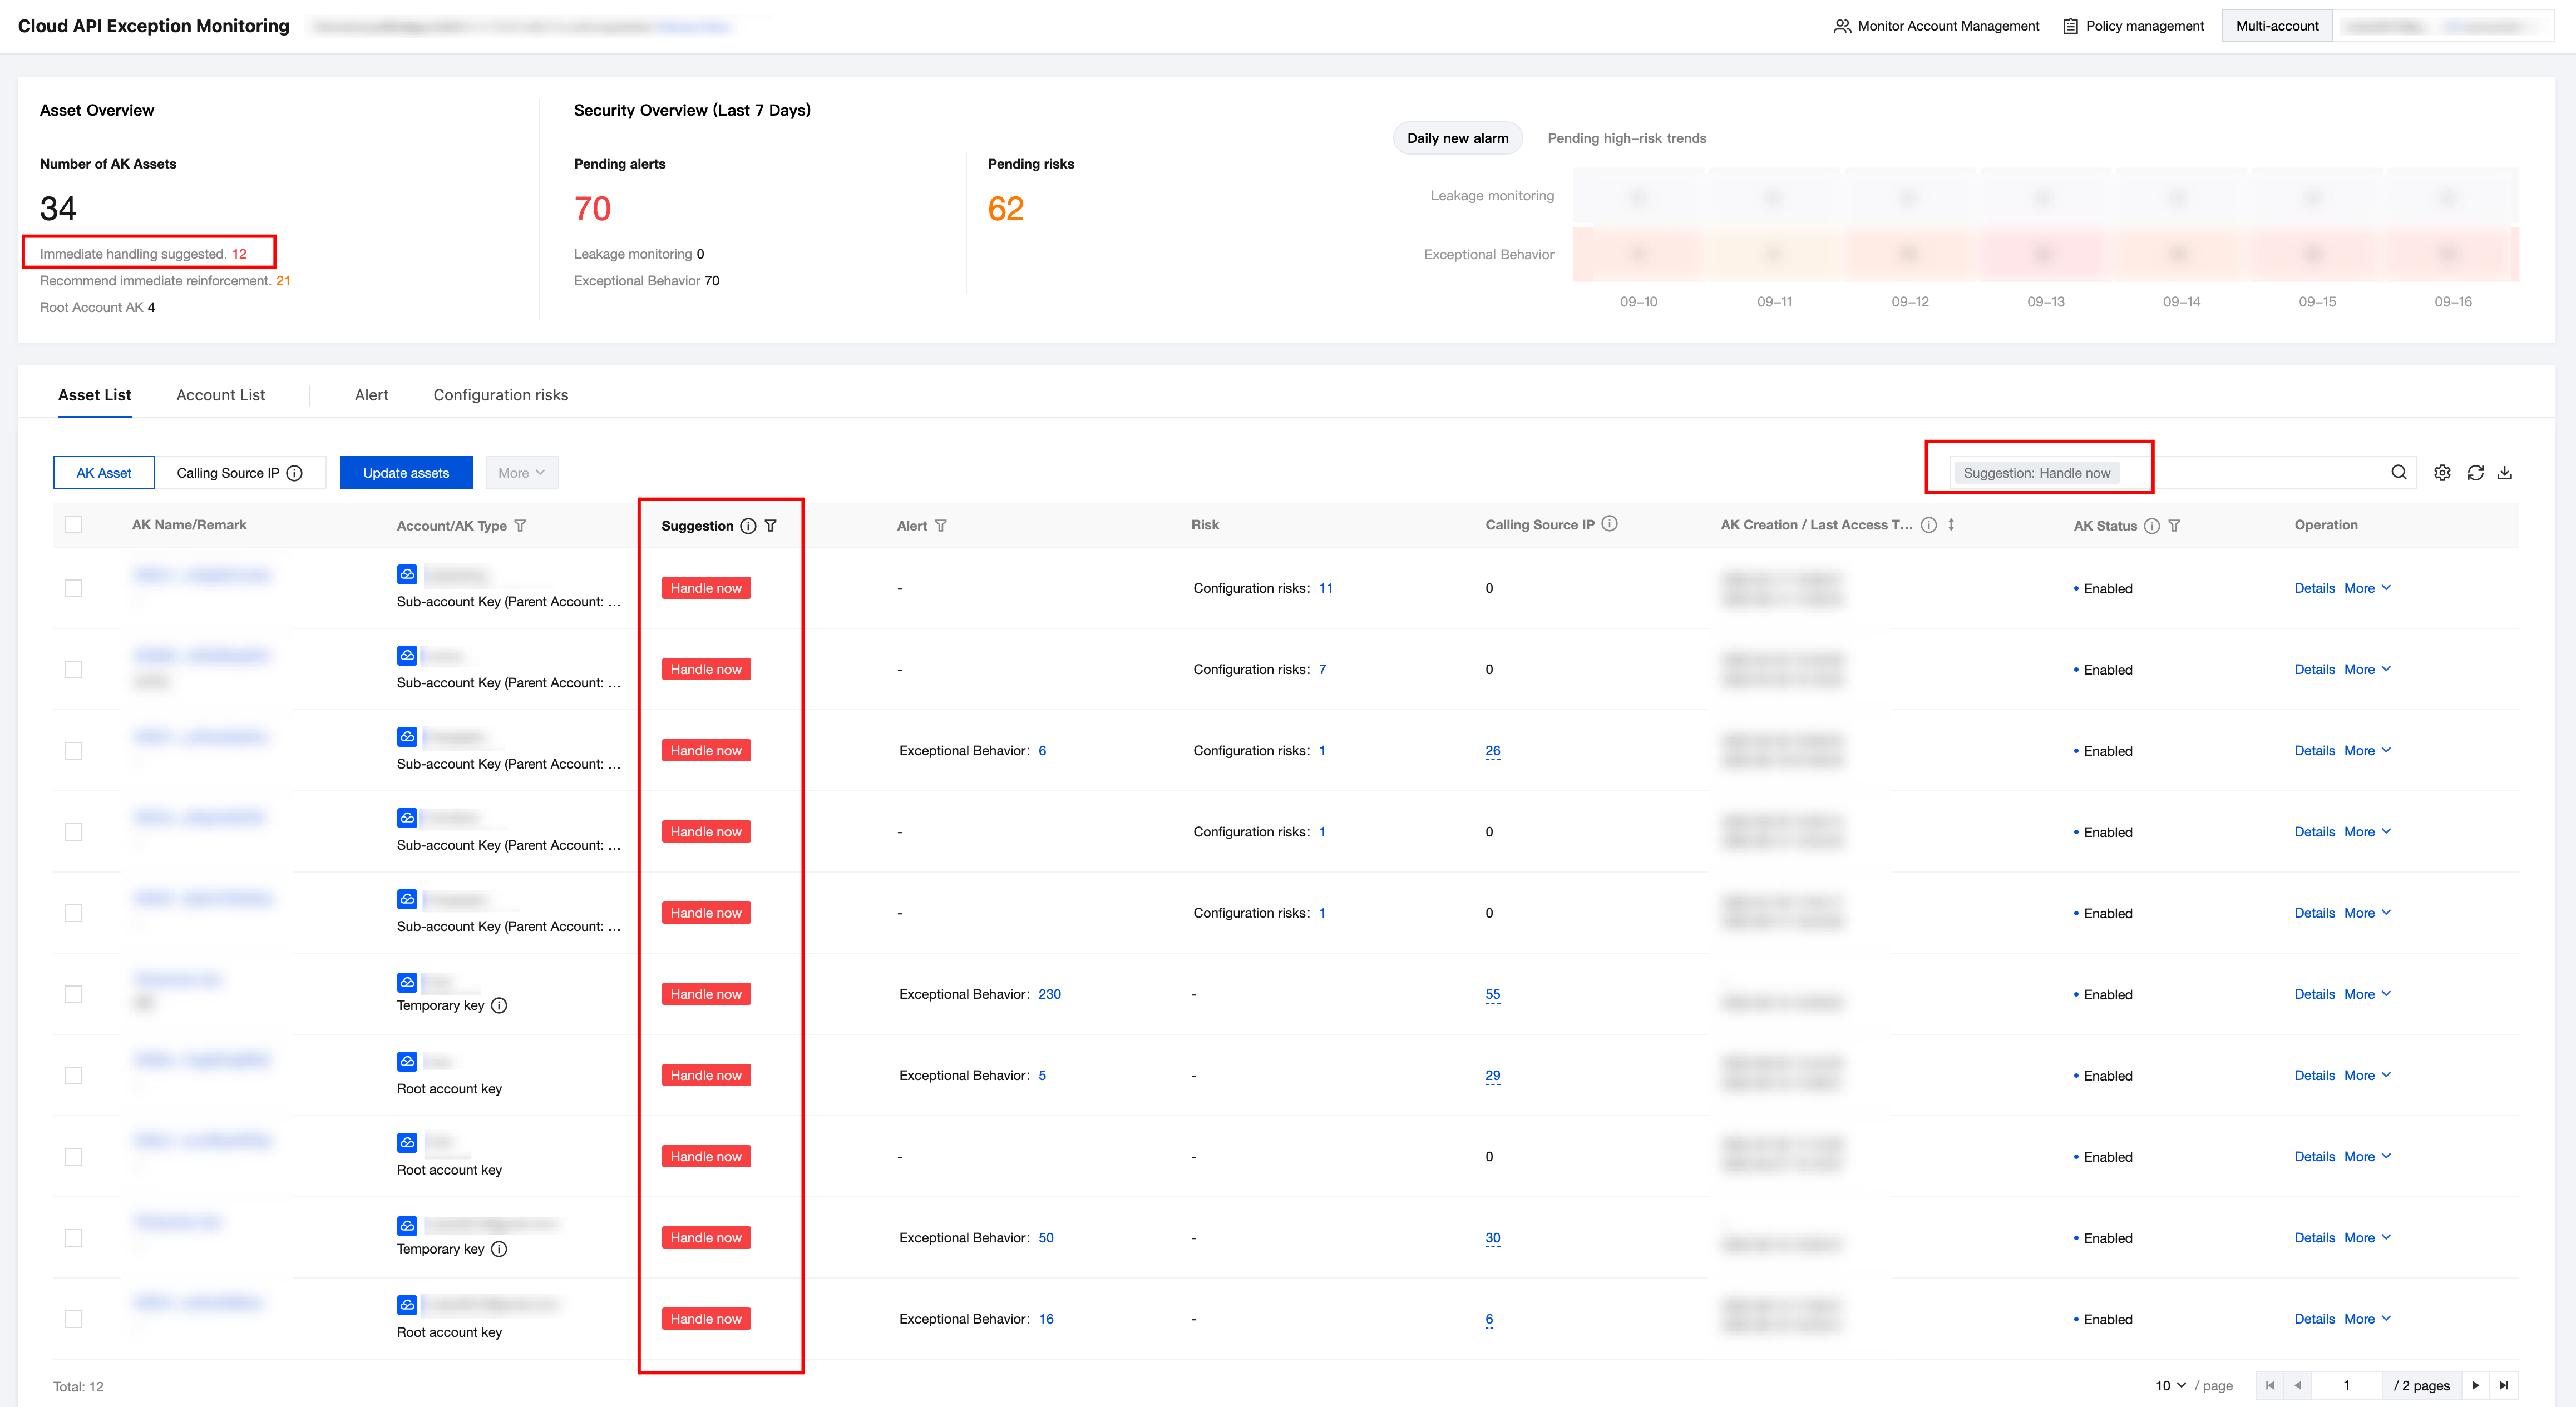Open the 10 per page dropdown
The image size is (2576, 1407).
pos(2170,1385)
